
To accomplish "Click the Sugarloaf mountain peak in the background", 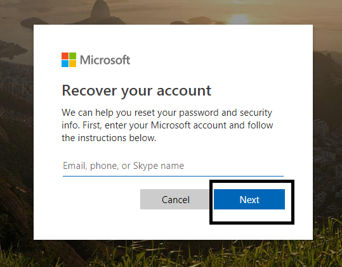I will 100,9.
